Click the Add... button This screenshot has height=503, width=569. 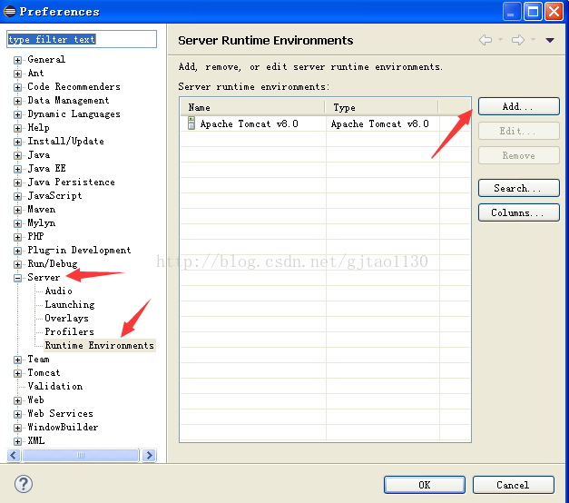pos(518,107)
